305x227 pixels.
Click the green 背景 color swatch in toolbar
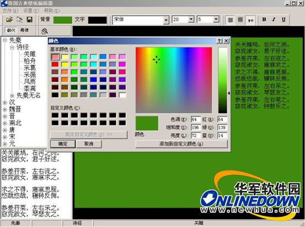pyautogui.click(x=63, y=20)
